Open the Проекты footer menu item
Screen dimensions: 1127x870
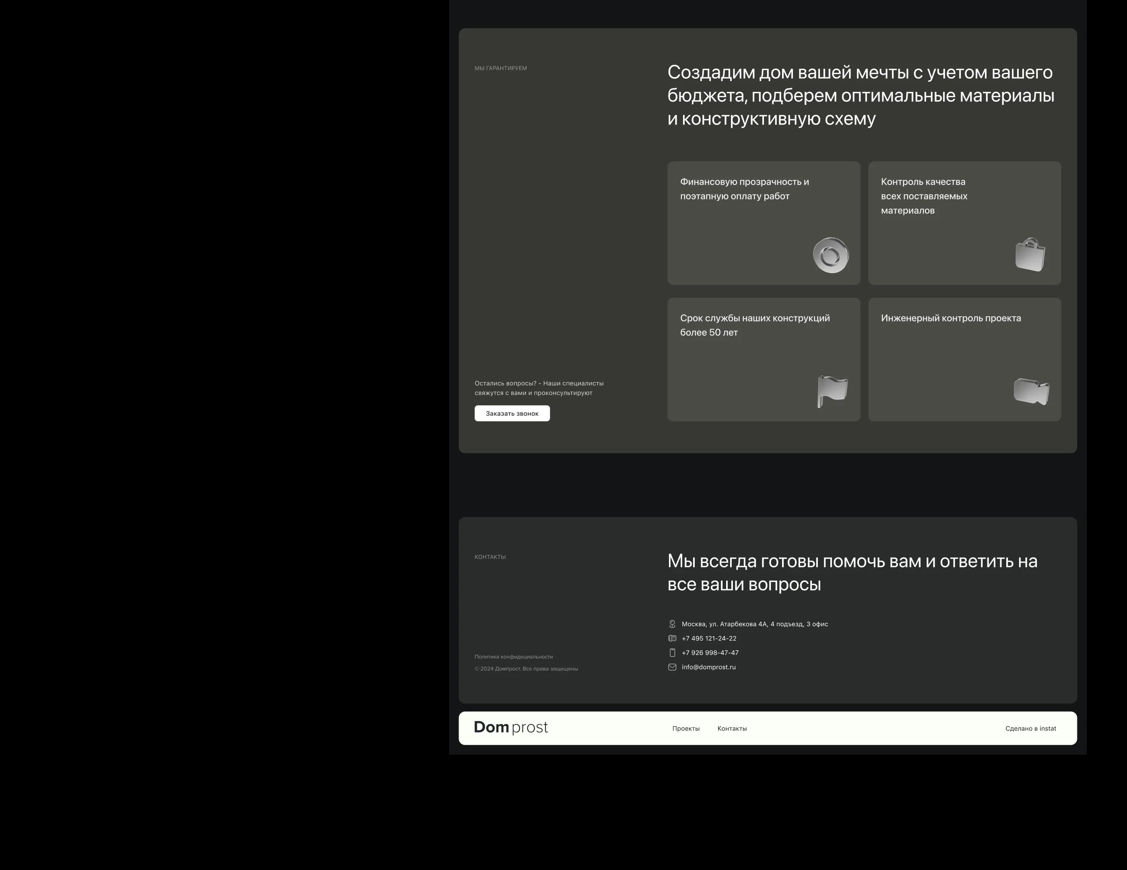686,729
